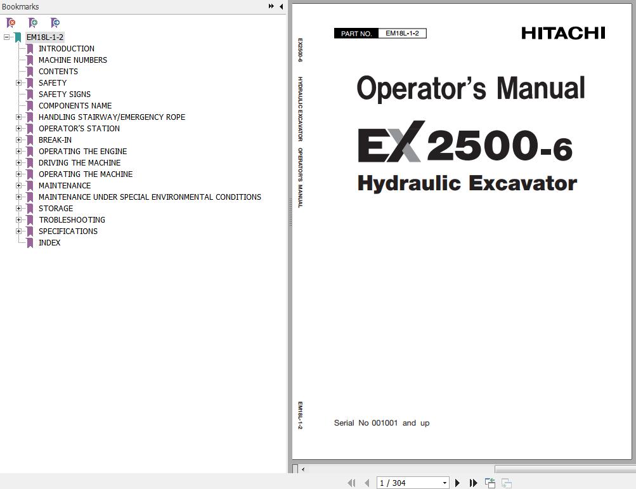This screenshot has height=489, width=636.
Task: Select the HANDLING STAIRWAY/EMERGENCY ROPE label
Action: tap(112, 117)
